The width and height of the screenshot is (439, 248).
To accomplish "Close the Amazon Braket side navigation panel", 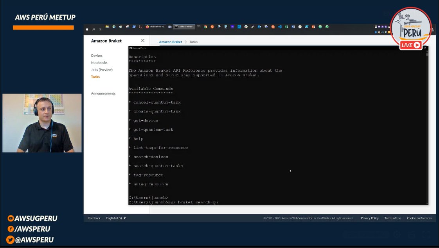I will 143,41.
